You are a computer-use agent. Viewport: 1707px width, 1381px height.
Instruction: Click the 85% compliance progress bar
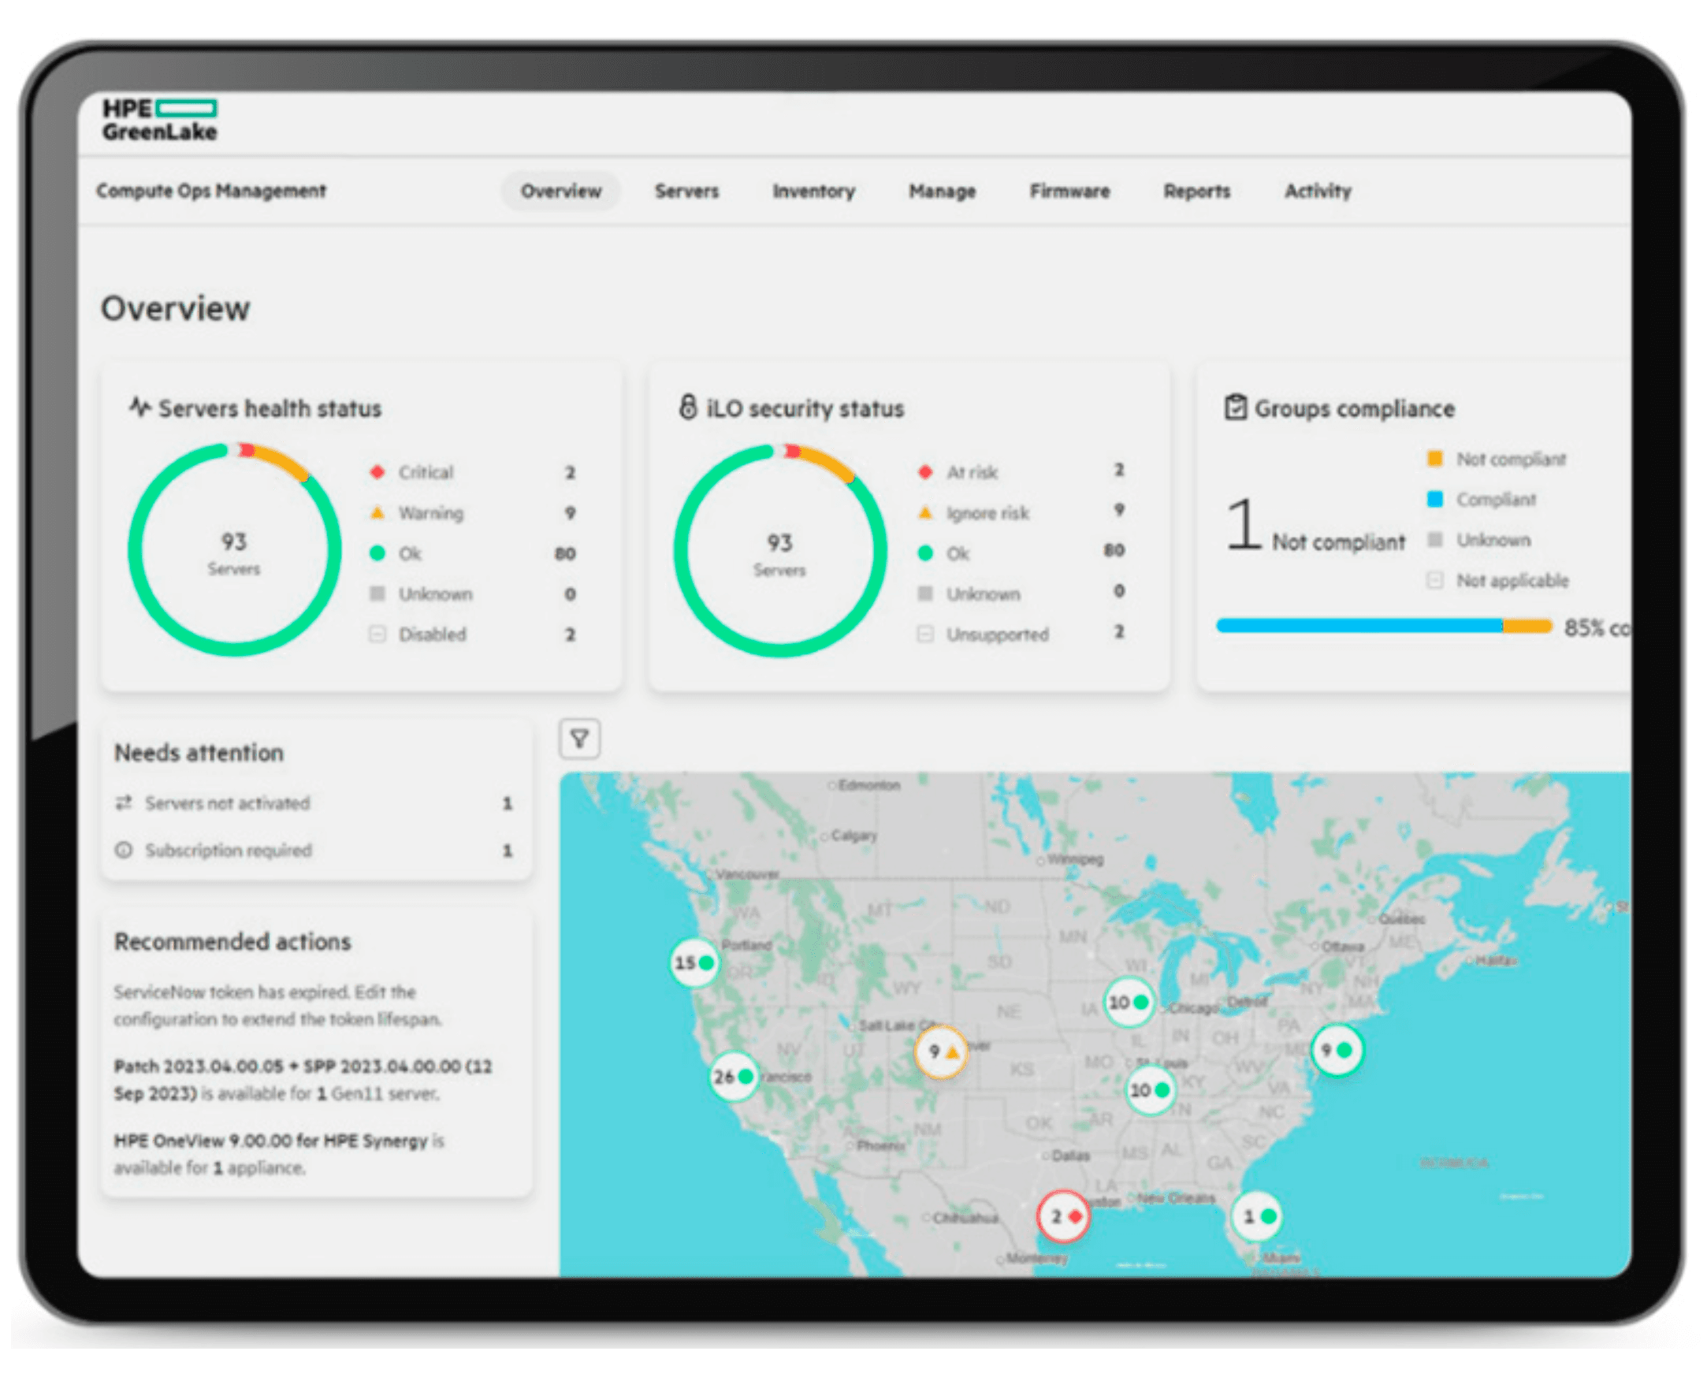pyautogui.click(x=1384, y=626)
